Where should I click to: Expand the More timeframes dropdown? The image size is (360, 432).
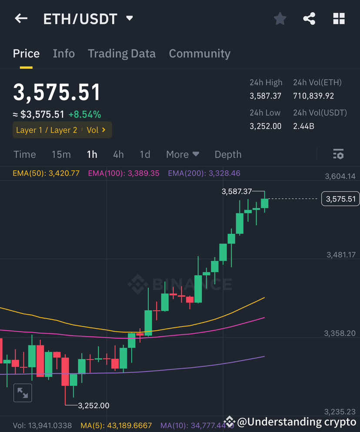183,154
